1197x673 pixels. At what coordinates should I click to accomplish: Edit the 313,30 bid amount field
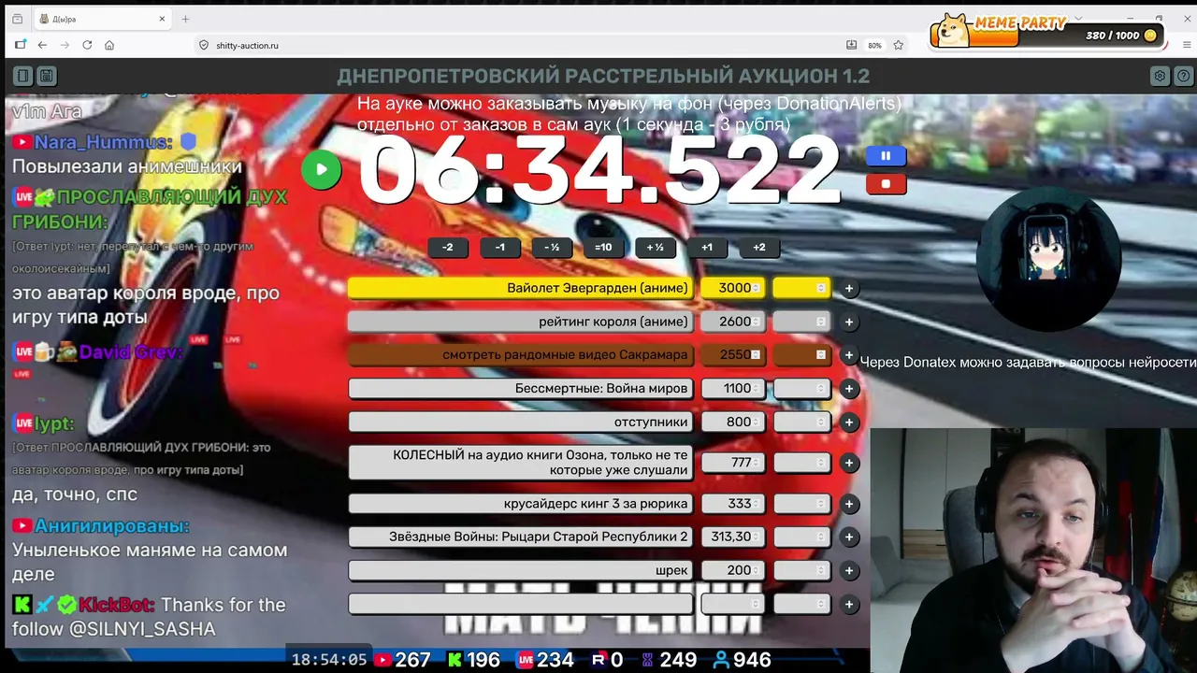click(x=733, y=537)
